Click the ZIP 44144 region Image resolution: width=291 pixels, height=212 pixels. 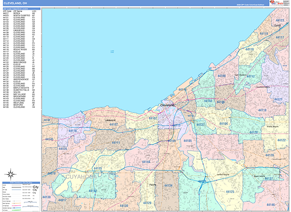coord(146,161)
